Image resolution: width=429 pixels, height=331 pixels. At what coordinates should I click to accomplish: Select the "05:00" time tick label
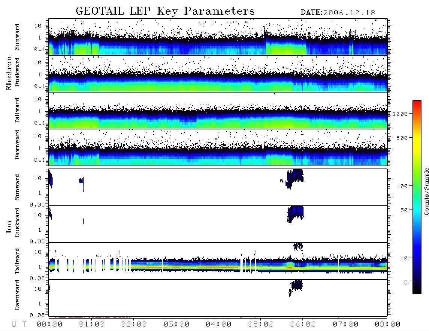coord(261,325)
